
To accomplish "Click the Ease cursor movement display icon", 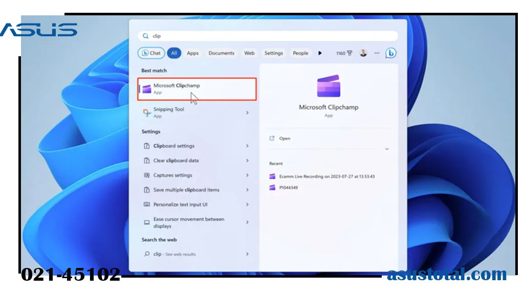I will coord(147,222).
